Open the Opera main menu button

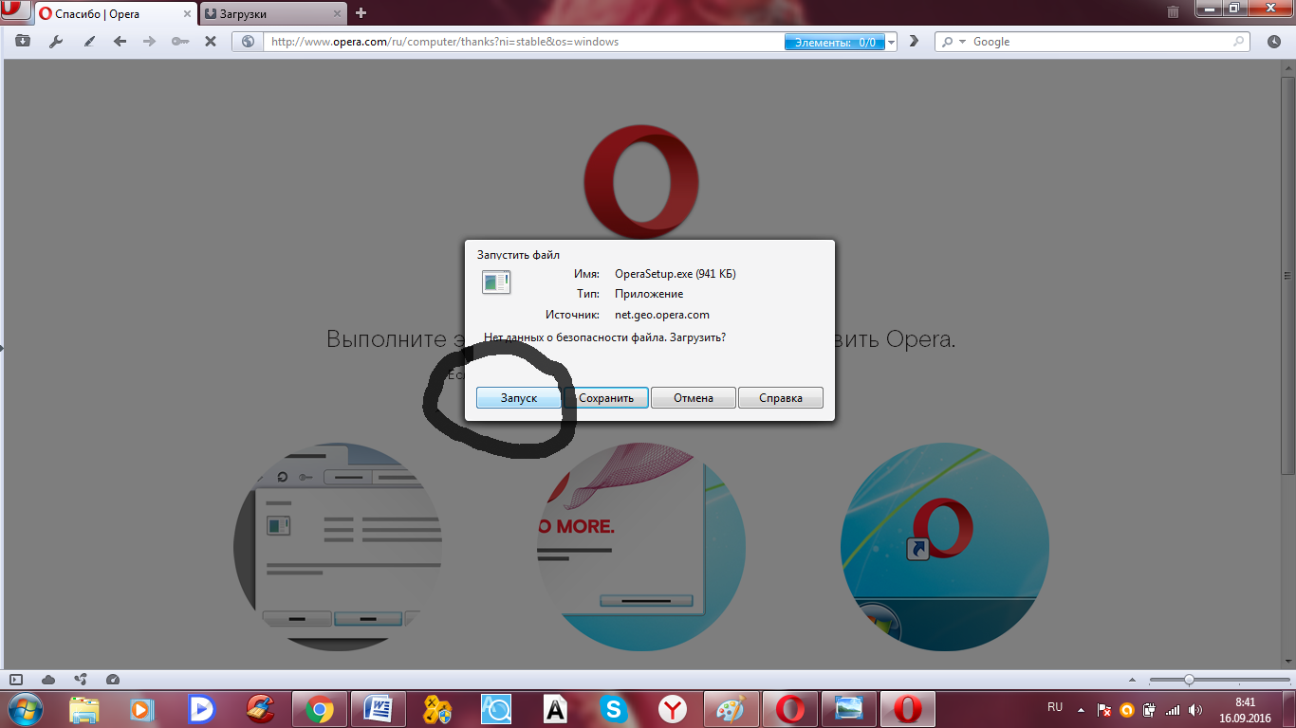click(x=15, y=11)
